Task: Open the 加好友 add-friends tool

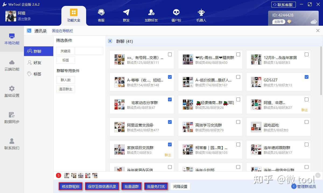Action: click(151, 15)
